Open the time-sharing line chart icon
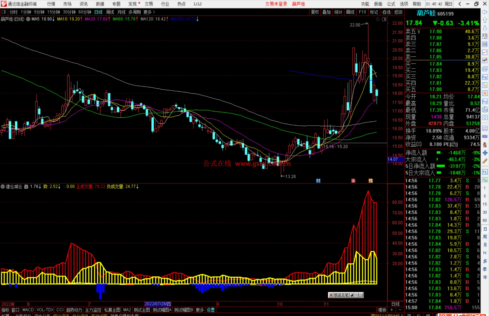489x316 pixels. point(485,52)
